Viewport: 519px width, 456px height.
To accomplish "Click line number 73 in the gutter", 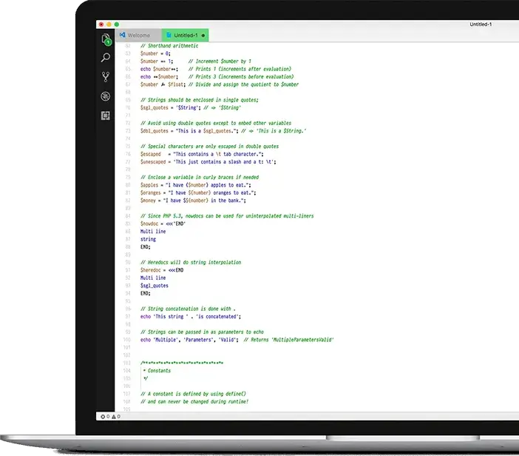I will click(x=128, y=131).
